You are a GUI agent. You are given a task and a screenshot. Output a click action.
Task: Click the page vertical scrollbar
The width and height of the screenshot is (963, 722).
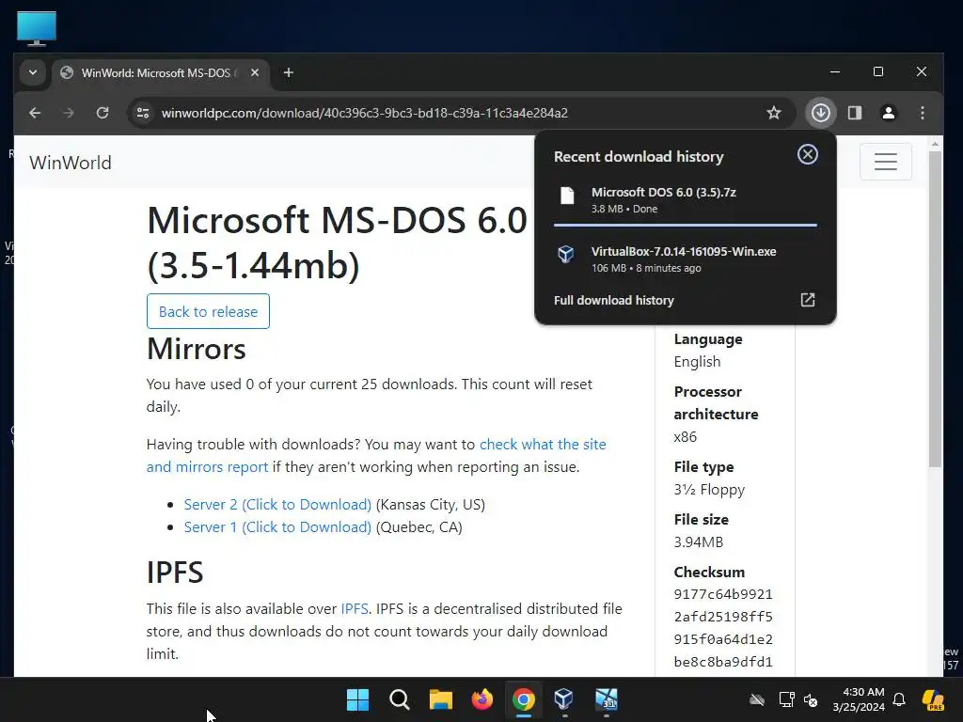pyautogui.click(x=935, y=308)
